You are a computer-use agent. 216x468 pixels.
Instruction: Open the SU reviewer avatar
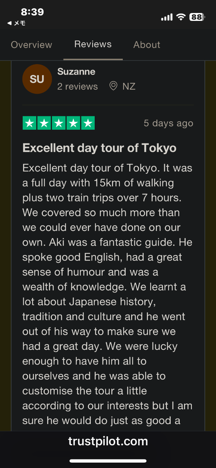[x=37, y=79]
